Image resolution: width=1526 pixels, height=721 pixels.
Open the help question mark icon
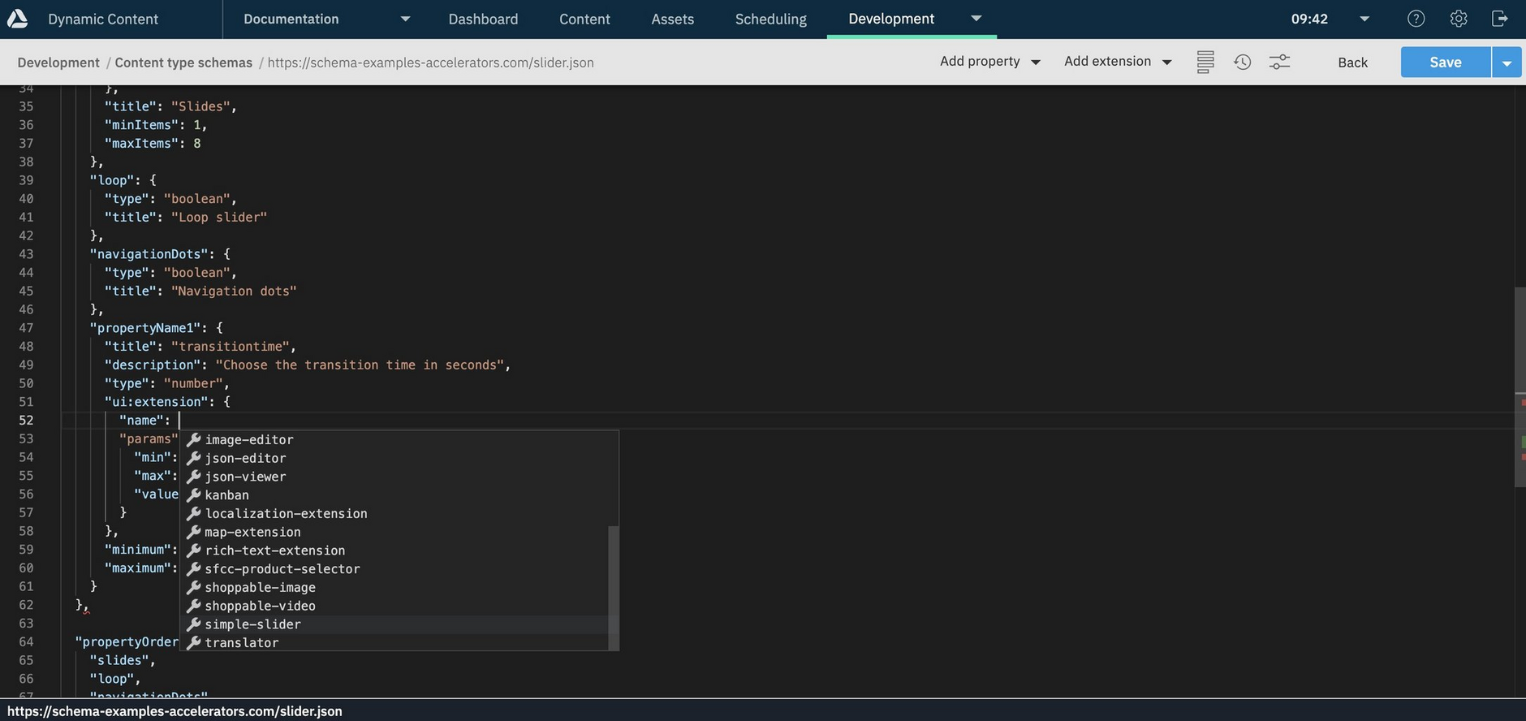1416,19
